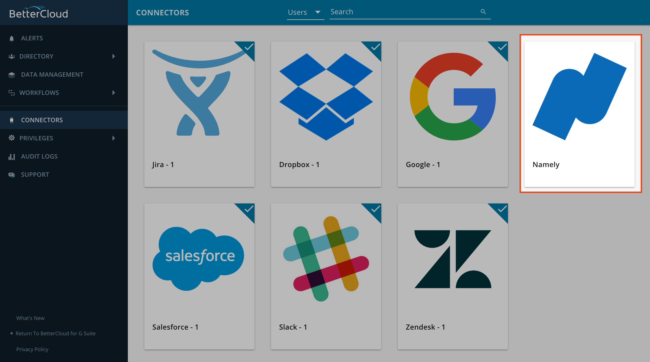Click the 'Dropbox - 1' label
The width and height of the screenshot is (650, 362).
[299, 165]
